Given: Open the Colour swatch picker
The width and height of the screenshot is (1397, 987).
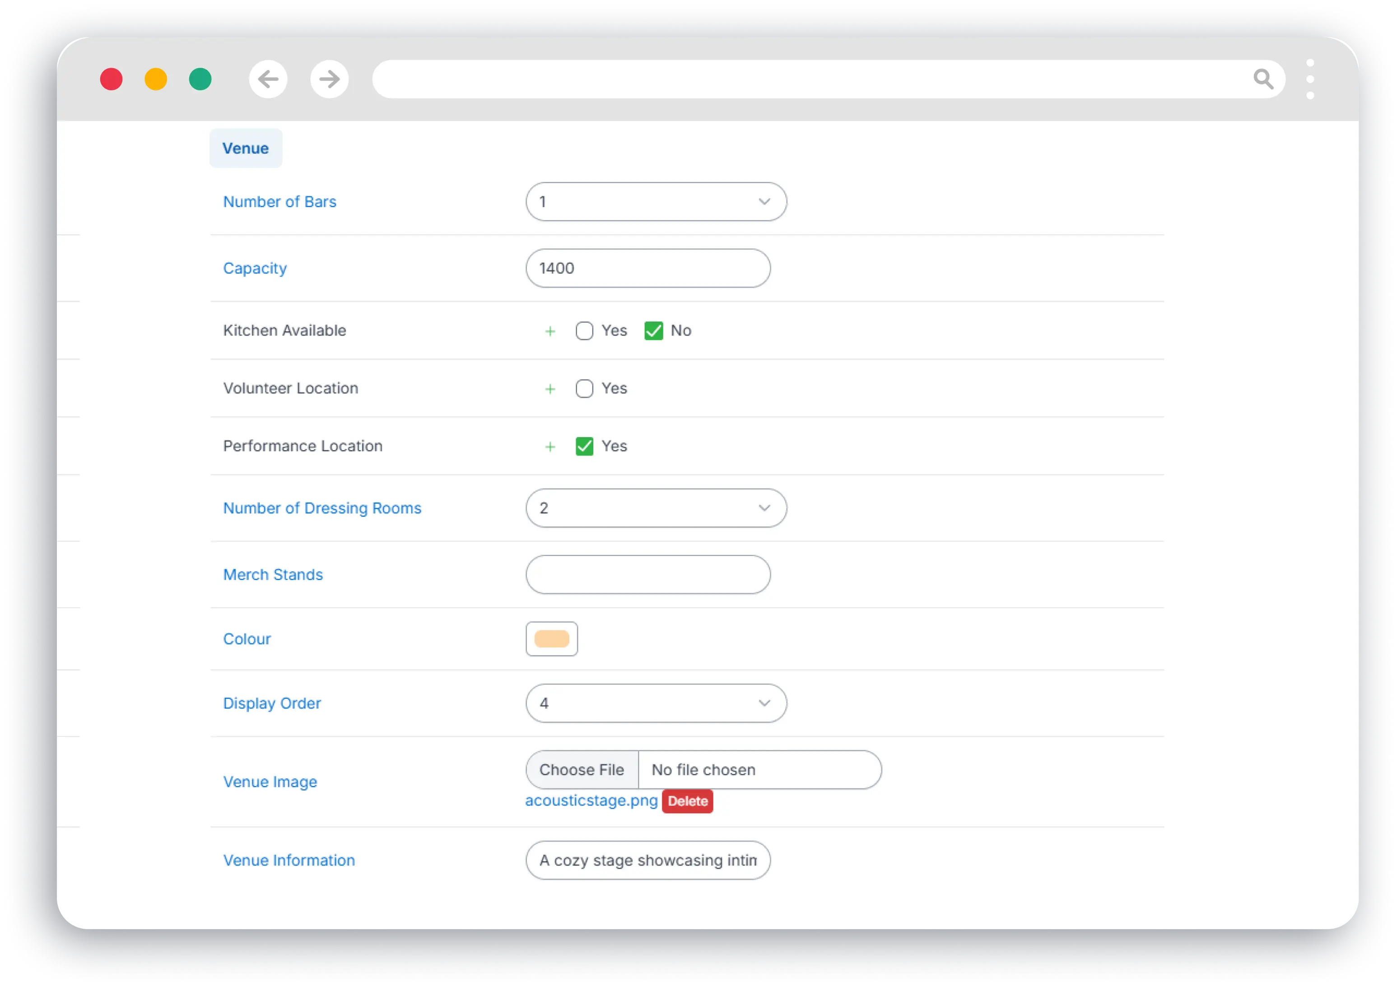Looking at the screenshot, I should (551, 639).
